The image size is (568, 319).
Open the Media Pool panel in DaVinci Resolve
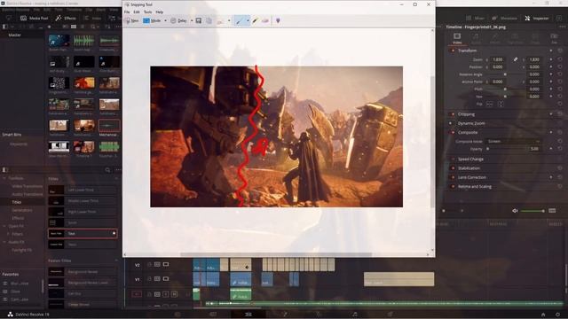click(x=35, y=18)
